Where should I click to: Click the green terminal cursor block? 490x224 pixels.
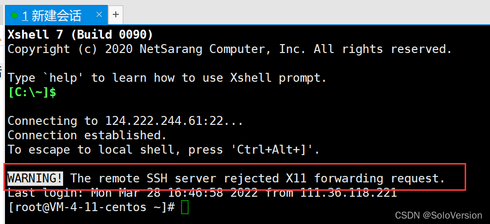tap(185, 207)
